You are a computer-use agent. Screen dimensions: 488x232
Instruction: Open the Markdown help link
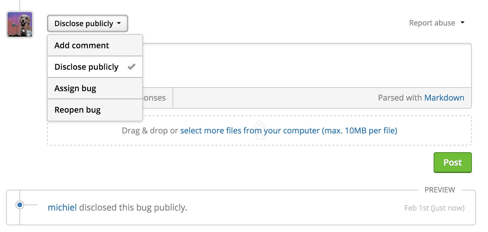[444, 98]
